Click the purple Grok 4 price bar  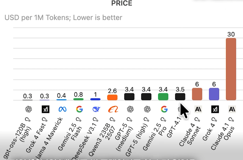click(x=214, y=94)
